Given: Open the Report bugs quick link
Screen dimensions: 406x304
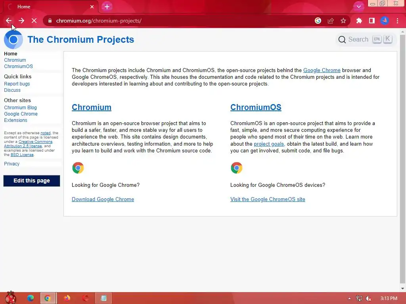Looking at the screenshot, I should [17, 84].
